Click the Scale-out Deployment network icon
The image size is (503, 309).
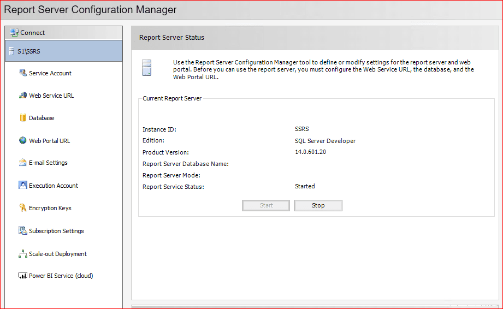(x=23, y=254)
